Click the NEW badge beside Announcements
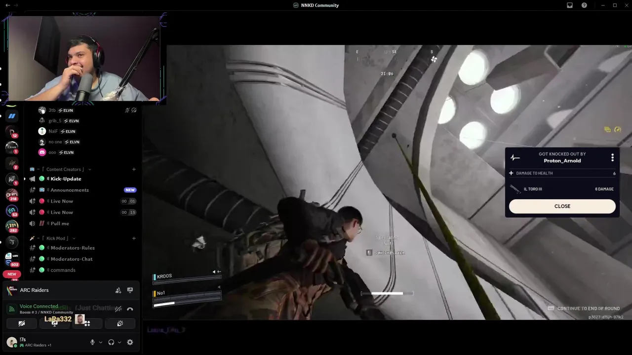 [130, 190]
